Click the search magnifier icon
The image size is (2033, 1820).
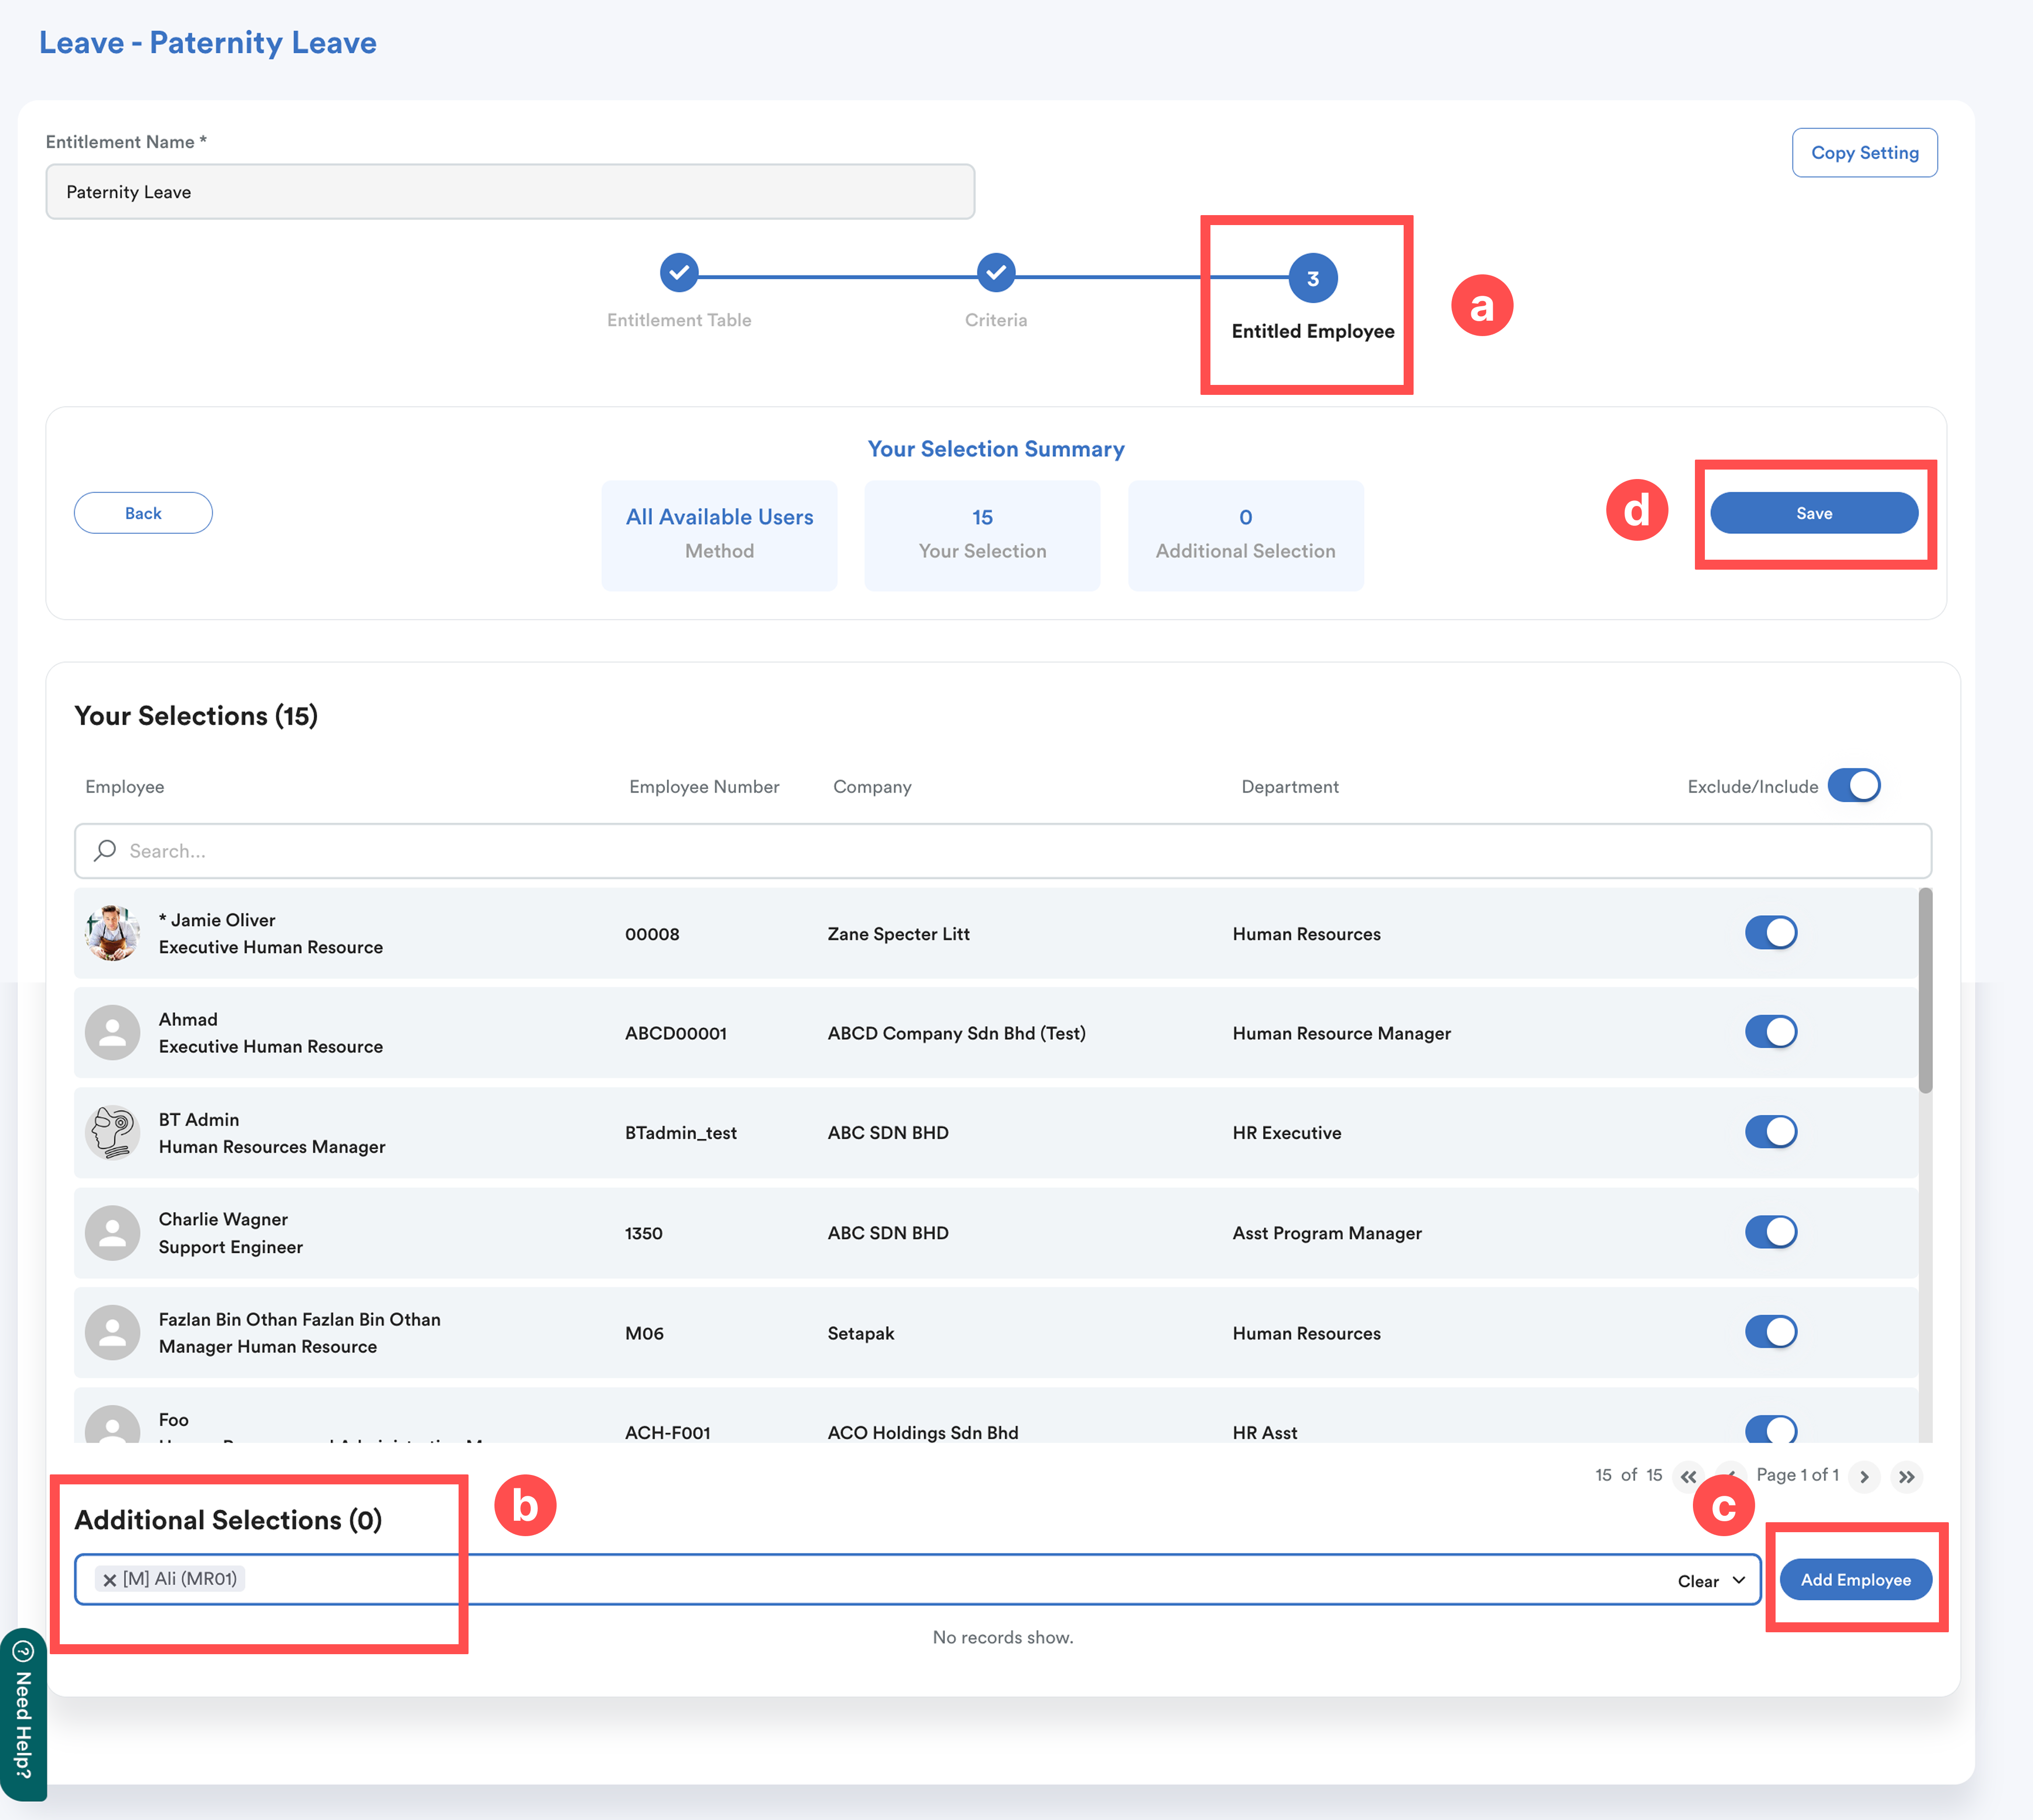(105, 851)
